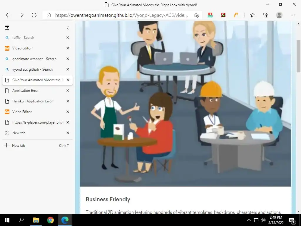Image resolution: width=301 pixels, height=226 pixels.
Task: Open the orange Ruffle extension icon
Action: 236,15
